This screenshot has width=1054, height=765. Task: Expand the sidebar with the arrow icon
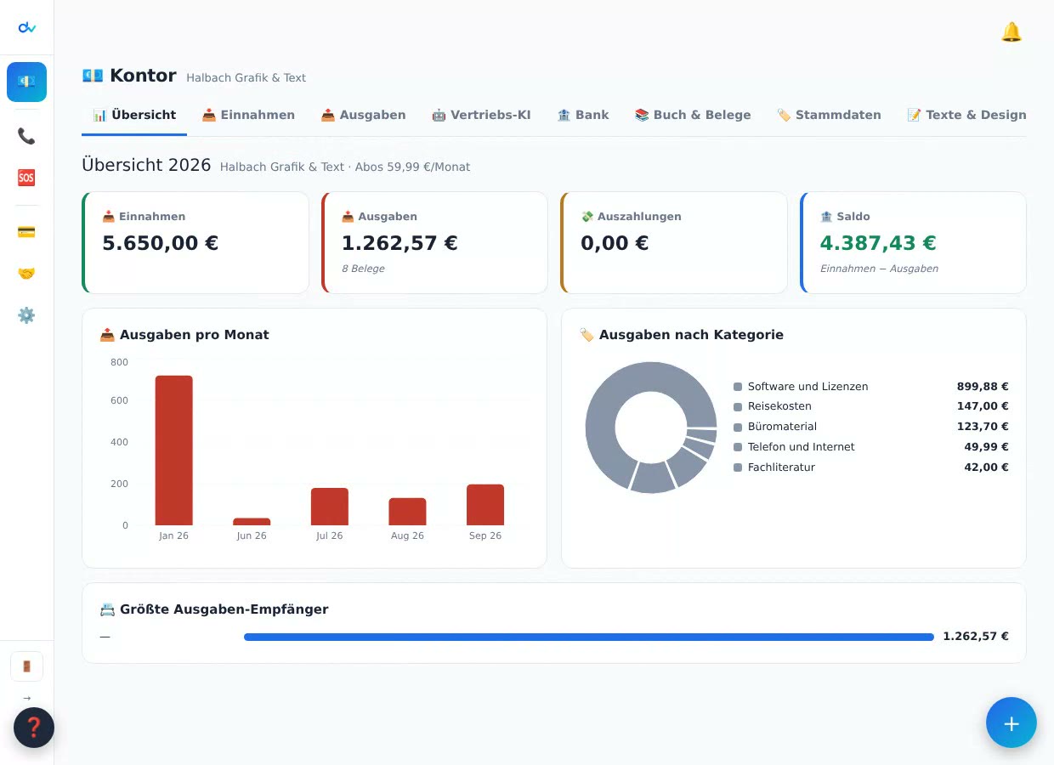pyautogui.click(x=26, y=698)
